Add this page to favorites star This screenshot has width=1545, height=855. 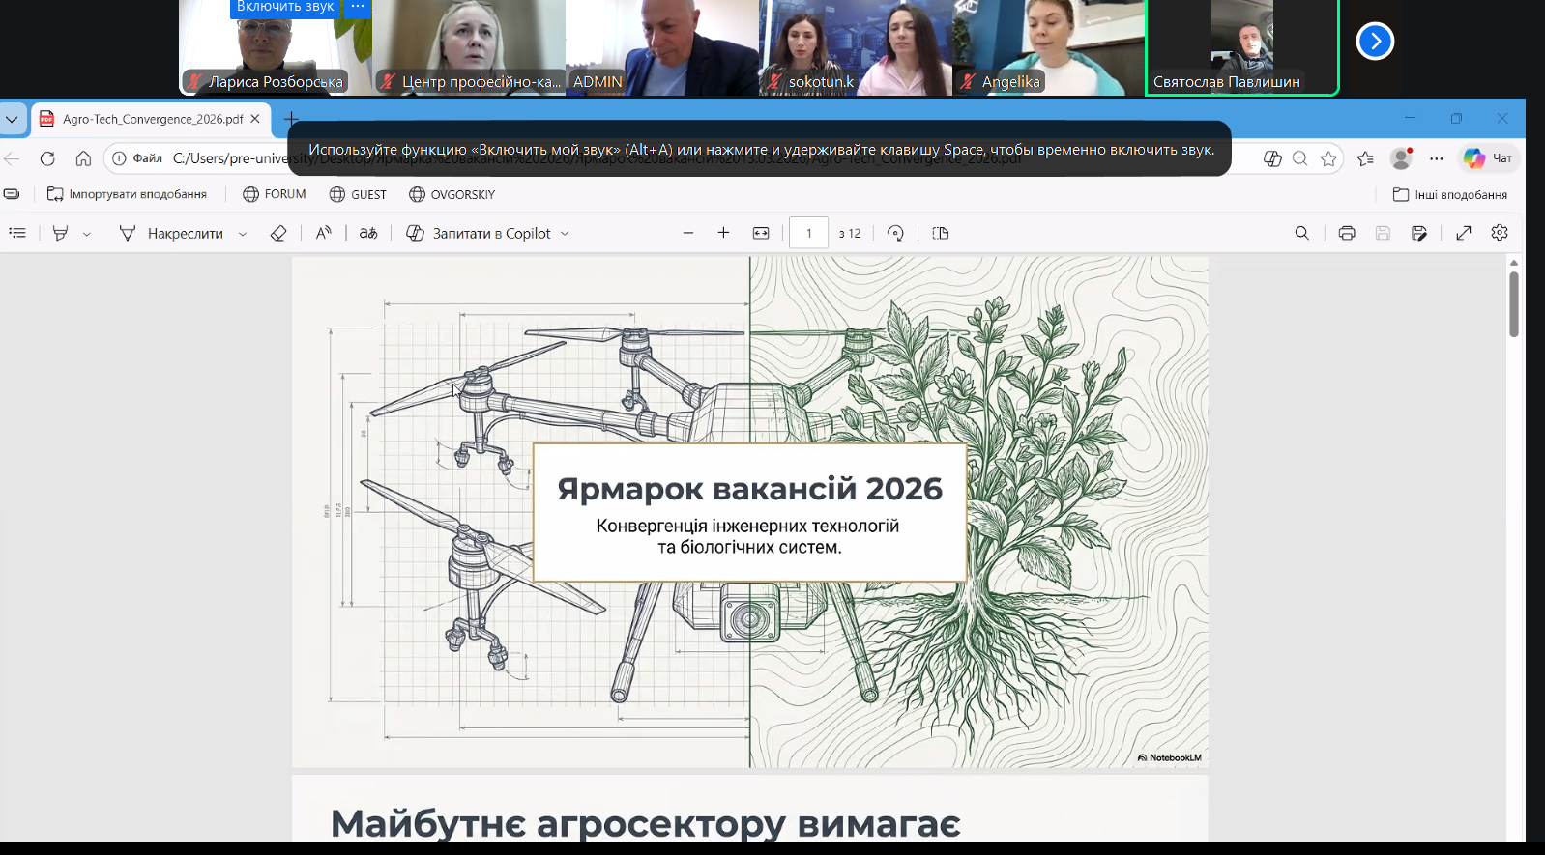(1328, 158)
